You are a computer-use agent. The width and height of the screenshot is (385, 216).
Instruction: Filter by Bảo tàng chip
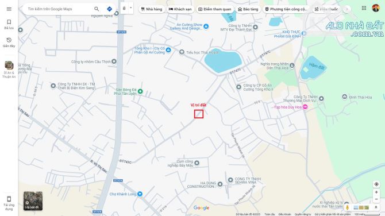248,9
